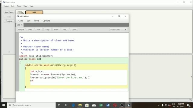Viewport: 193px width, 108px height.
Task: Click the volume icon in system tray
Action: (169, 105)
